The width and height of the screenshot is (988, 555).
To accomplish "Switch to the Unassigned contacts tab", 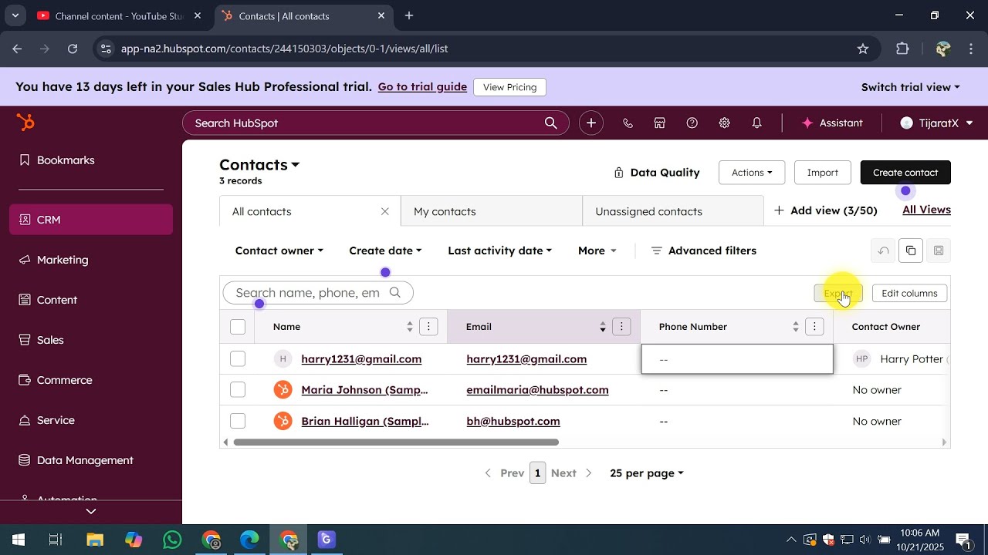I will pos(673,211).
